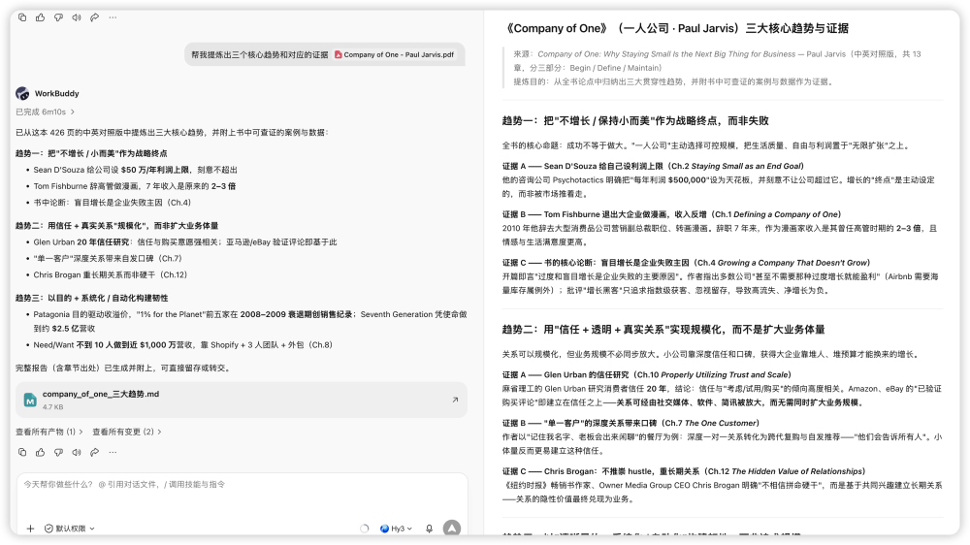Screen dimensions: 970x545
Task: Click chat bullet about Patagonia
Action: click(x=250, y=321)
